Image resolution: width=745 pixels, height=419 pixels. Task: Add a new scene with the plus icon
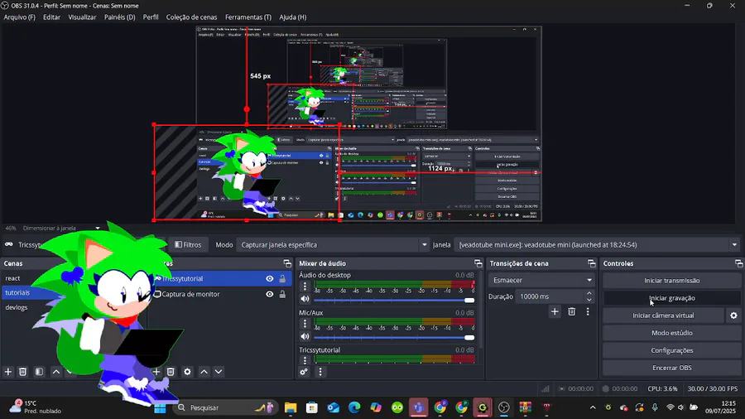pos(8,372)
